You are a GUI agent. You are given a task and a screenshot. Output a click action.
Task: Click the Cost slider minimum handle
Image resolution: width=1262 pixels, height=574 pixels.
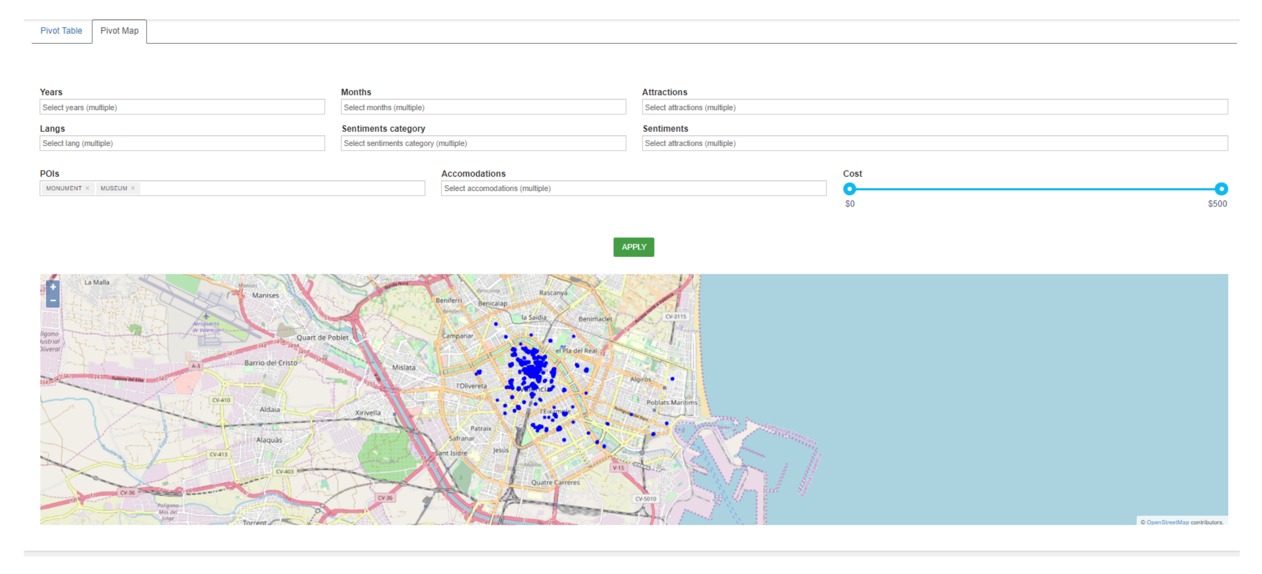(850, 189)
